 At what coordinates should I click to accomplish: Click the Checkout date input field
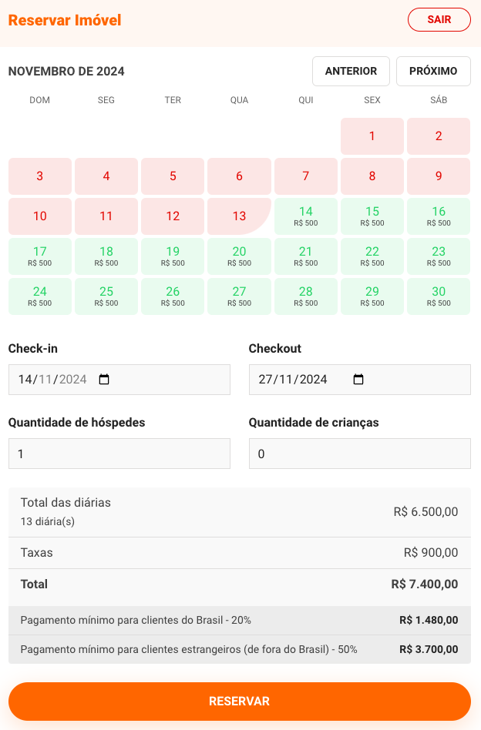click(x=297, y=380)
